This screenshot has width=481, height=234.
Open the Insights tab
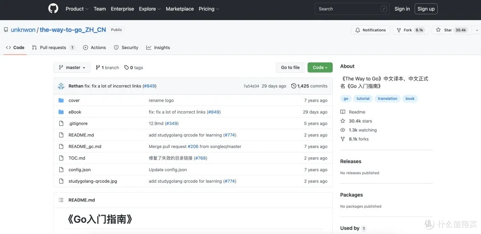click(x=158, y=48)
